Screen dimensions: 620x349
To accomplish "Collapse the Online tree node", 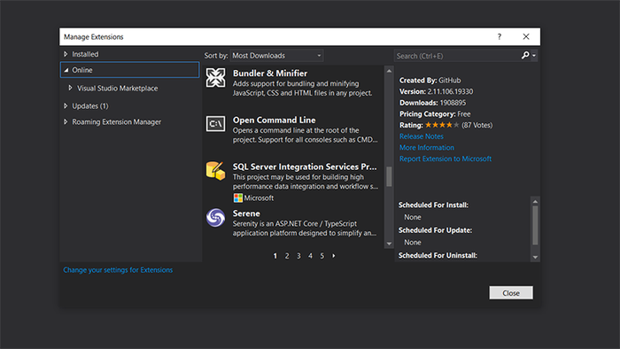I will click(x=66, y=70).
